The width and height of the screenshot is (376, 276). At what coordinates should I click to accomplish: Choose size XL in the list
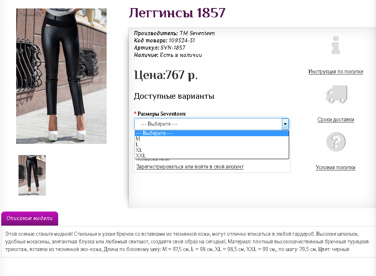pos(212,150)
